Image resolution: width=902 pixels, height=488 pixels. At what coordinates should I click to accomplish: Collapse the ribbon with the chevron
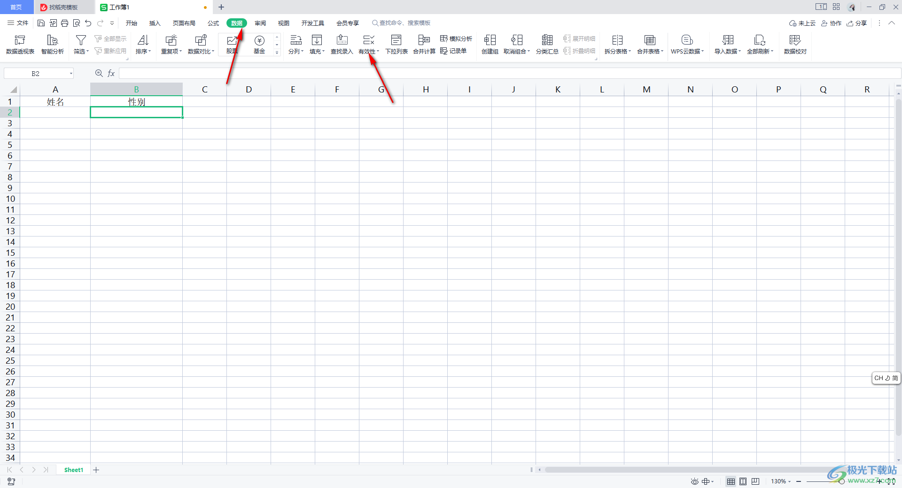[x=891, y=23]
